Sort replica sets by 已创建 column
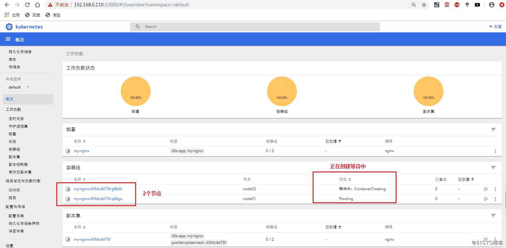The height and width of the screenshot is (248, 506). (x=333, y=227)
